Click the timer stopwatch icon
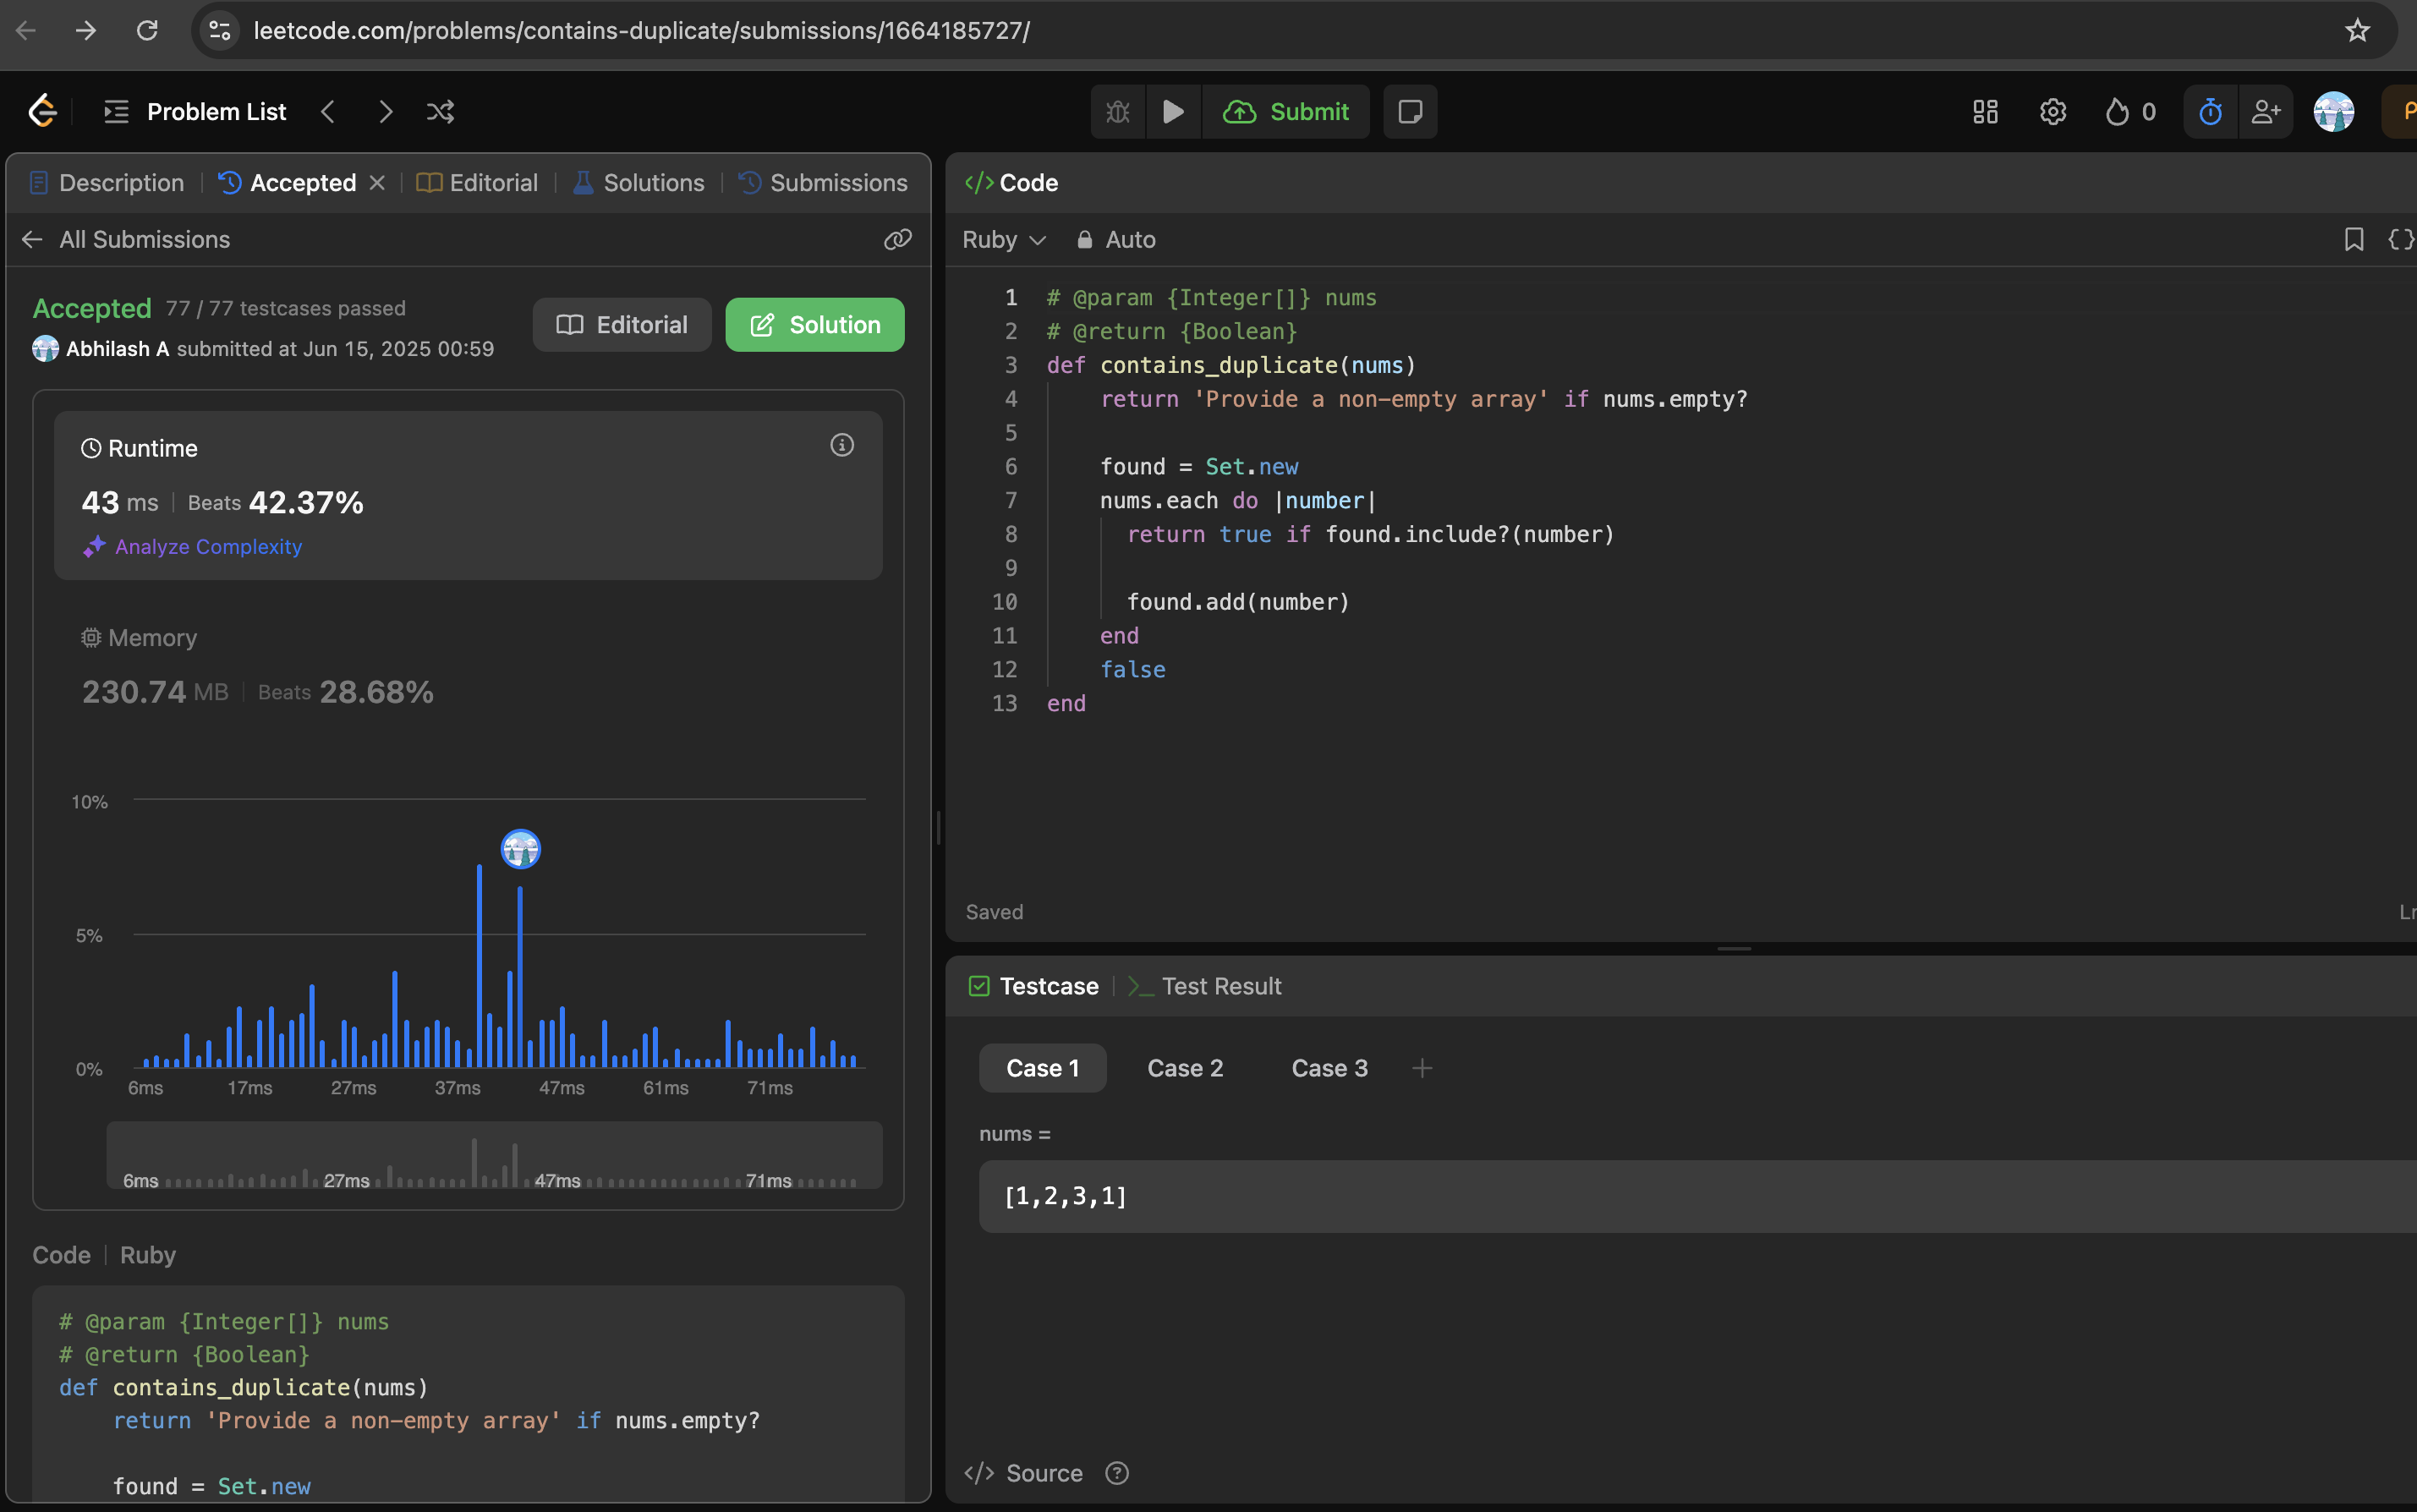Screen dimensions: 2417x1512 [x=2210, y=112]
